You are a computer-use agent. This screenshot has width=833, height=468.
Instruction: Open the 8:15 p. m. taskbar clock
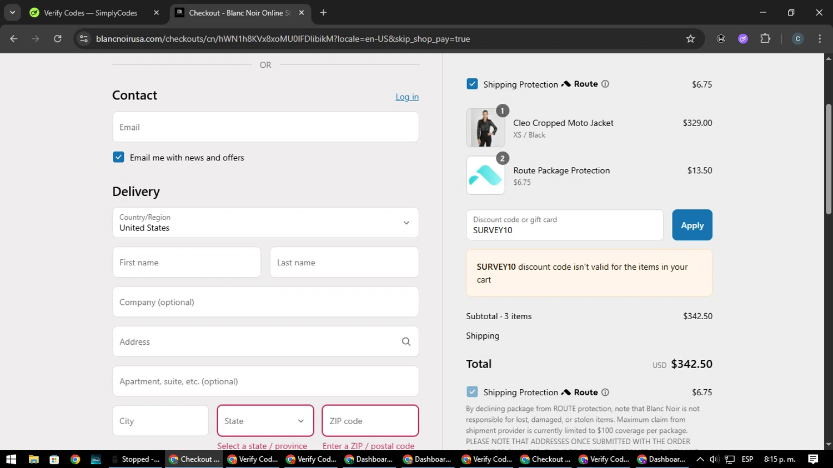[780, 459]
